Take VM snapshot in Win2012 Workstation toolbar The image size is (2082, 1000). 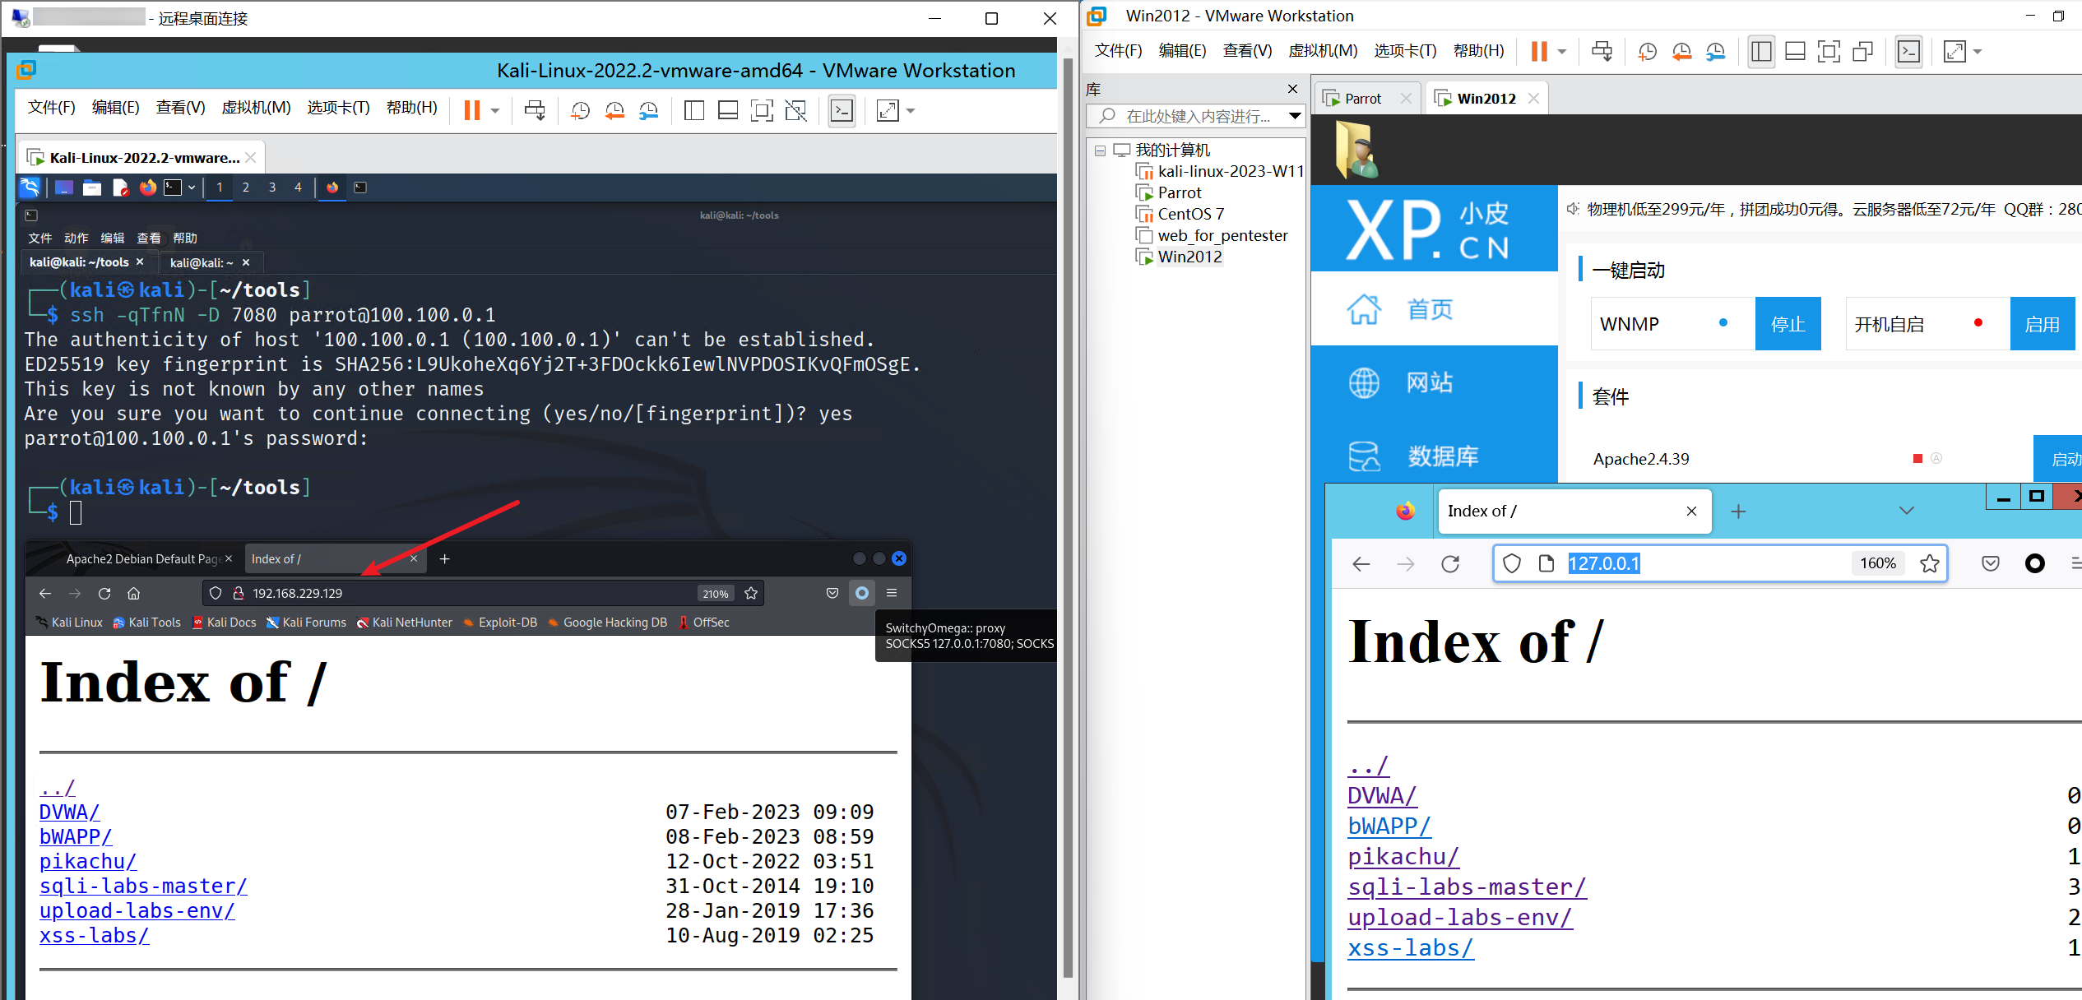(x=1647, y=51)
